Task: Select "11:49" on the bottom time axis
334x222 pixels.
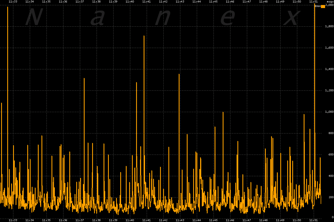Action: (280, 220)
